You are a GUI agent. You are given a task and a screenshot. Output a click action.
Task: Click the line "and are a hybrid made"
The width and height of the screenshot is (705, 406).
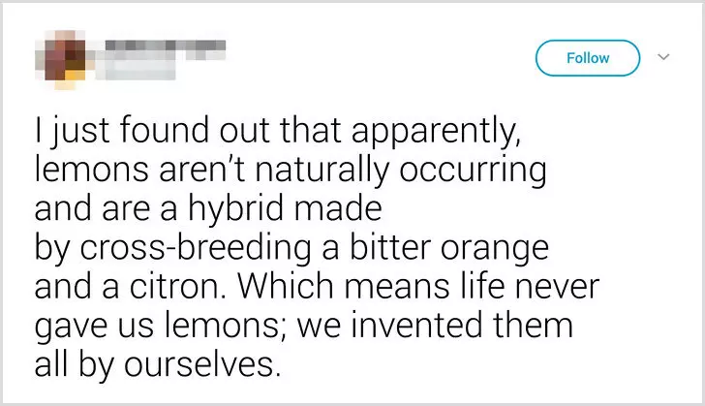click(x=208, y=208)
